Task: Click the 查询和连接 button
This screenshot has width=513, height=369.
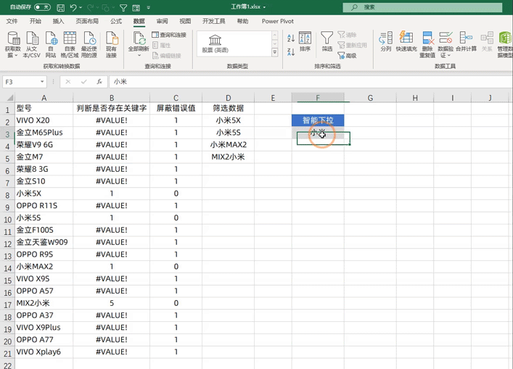Action: coord(170,35)
